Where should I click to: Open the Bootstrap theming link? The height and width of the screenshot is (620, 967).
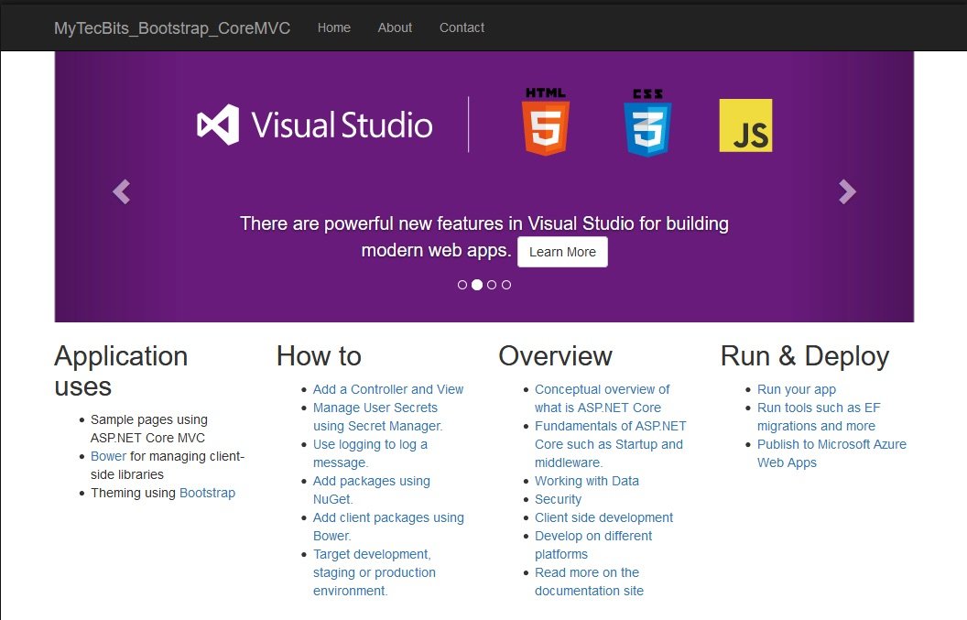207,493
